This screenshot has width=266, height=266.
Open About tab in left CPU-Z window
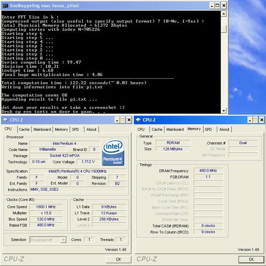[91, 129]
